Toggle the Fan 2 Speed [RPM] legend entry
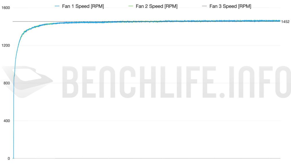Viewport: 291px width, 164px height. [153, 6]
